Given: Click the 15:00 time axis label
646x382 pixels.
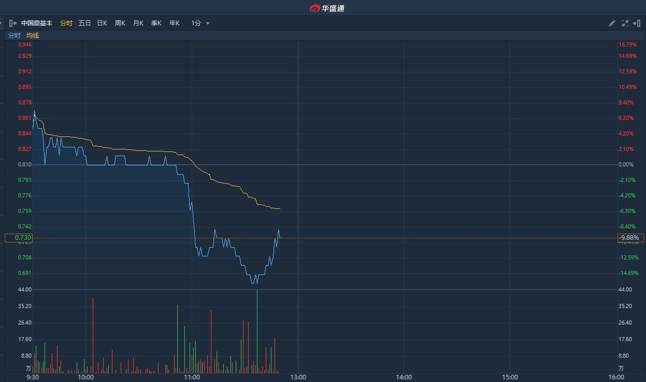Looking at the screenshot, I should pyautogui.click(x=510, y=377).
